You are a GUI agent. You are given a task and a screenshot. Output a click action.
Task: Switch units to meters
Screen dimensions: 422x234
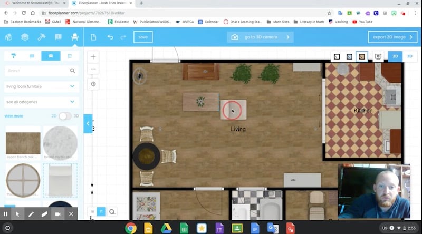(x=93, y=211)
